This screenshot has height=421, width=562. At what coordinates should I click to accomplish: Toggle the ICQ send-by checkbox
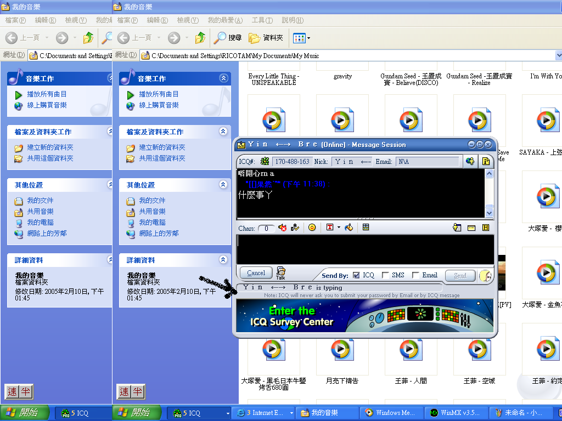click(x=356, y=275)
